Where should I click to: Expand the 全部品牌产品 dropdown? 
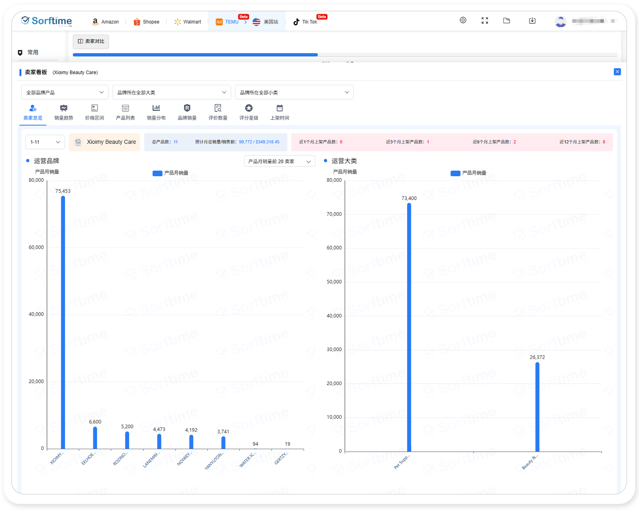click(x=65, y=92)
